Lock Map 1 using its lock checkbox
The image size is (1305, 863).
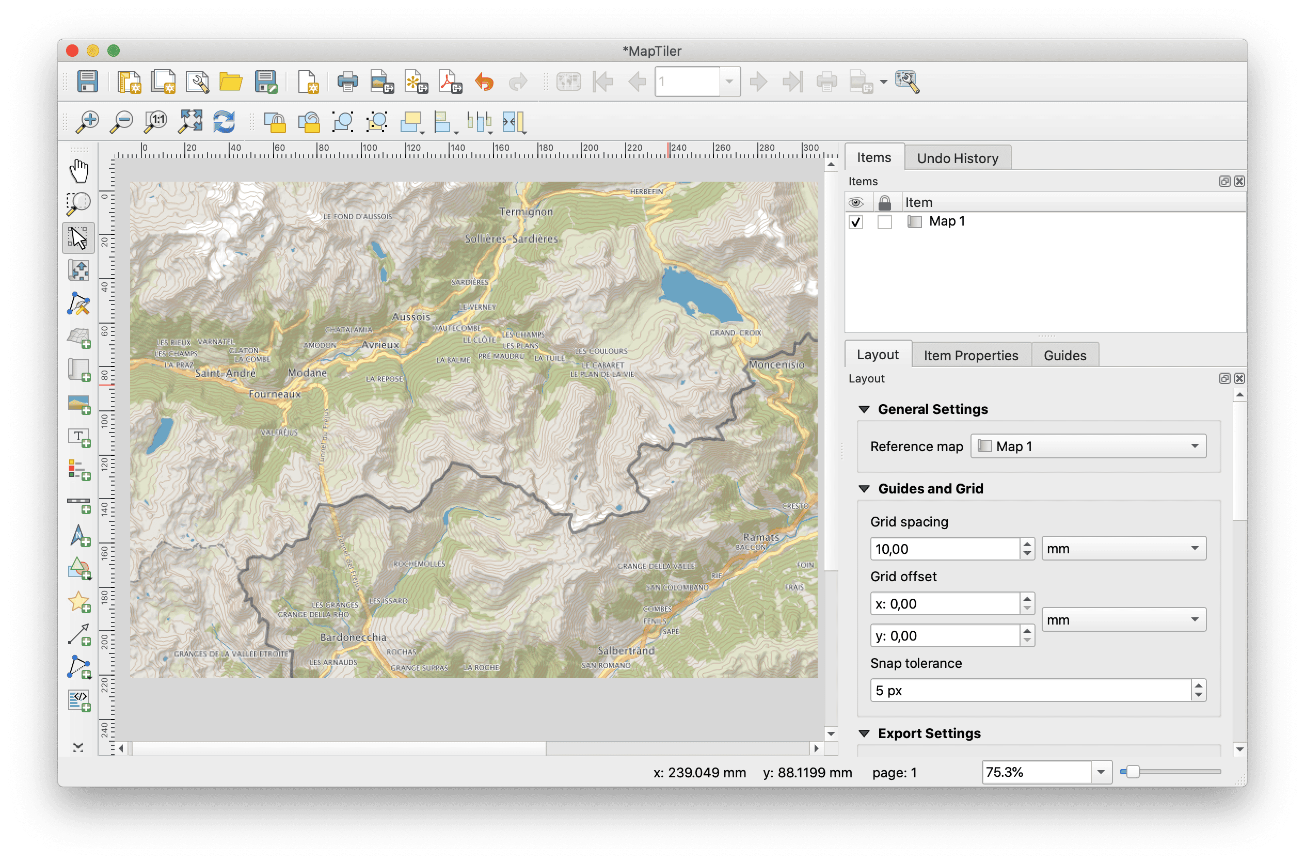885,222
